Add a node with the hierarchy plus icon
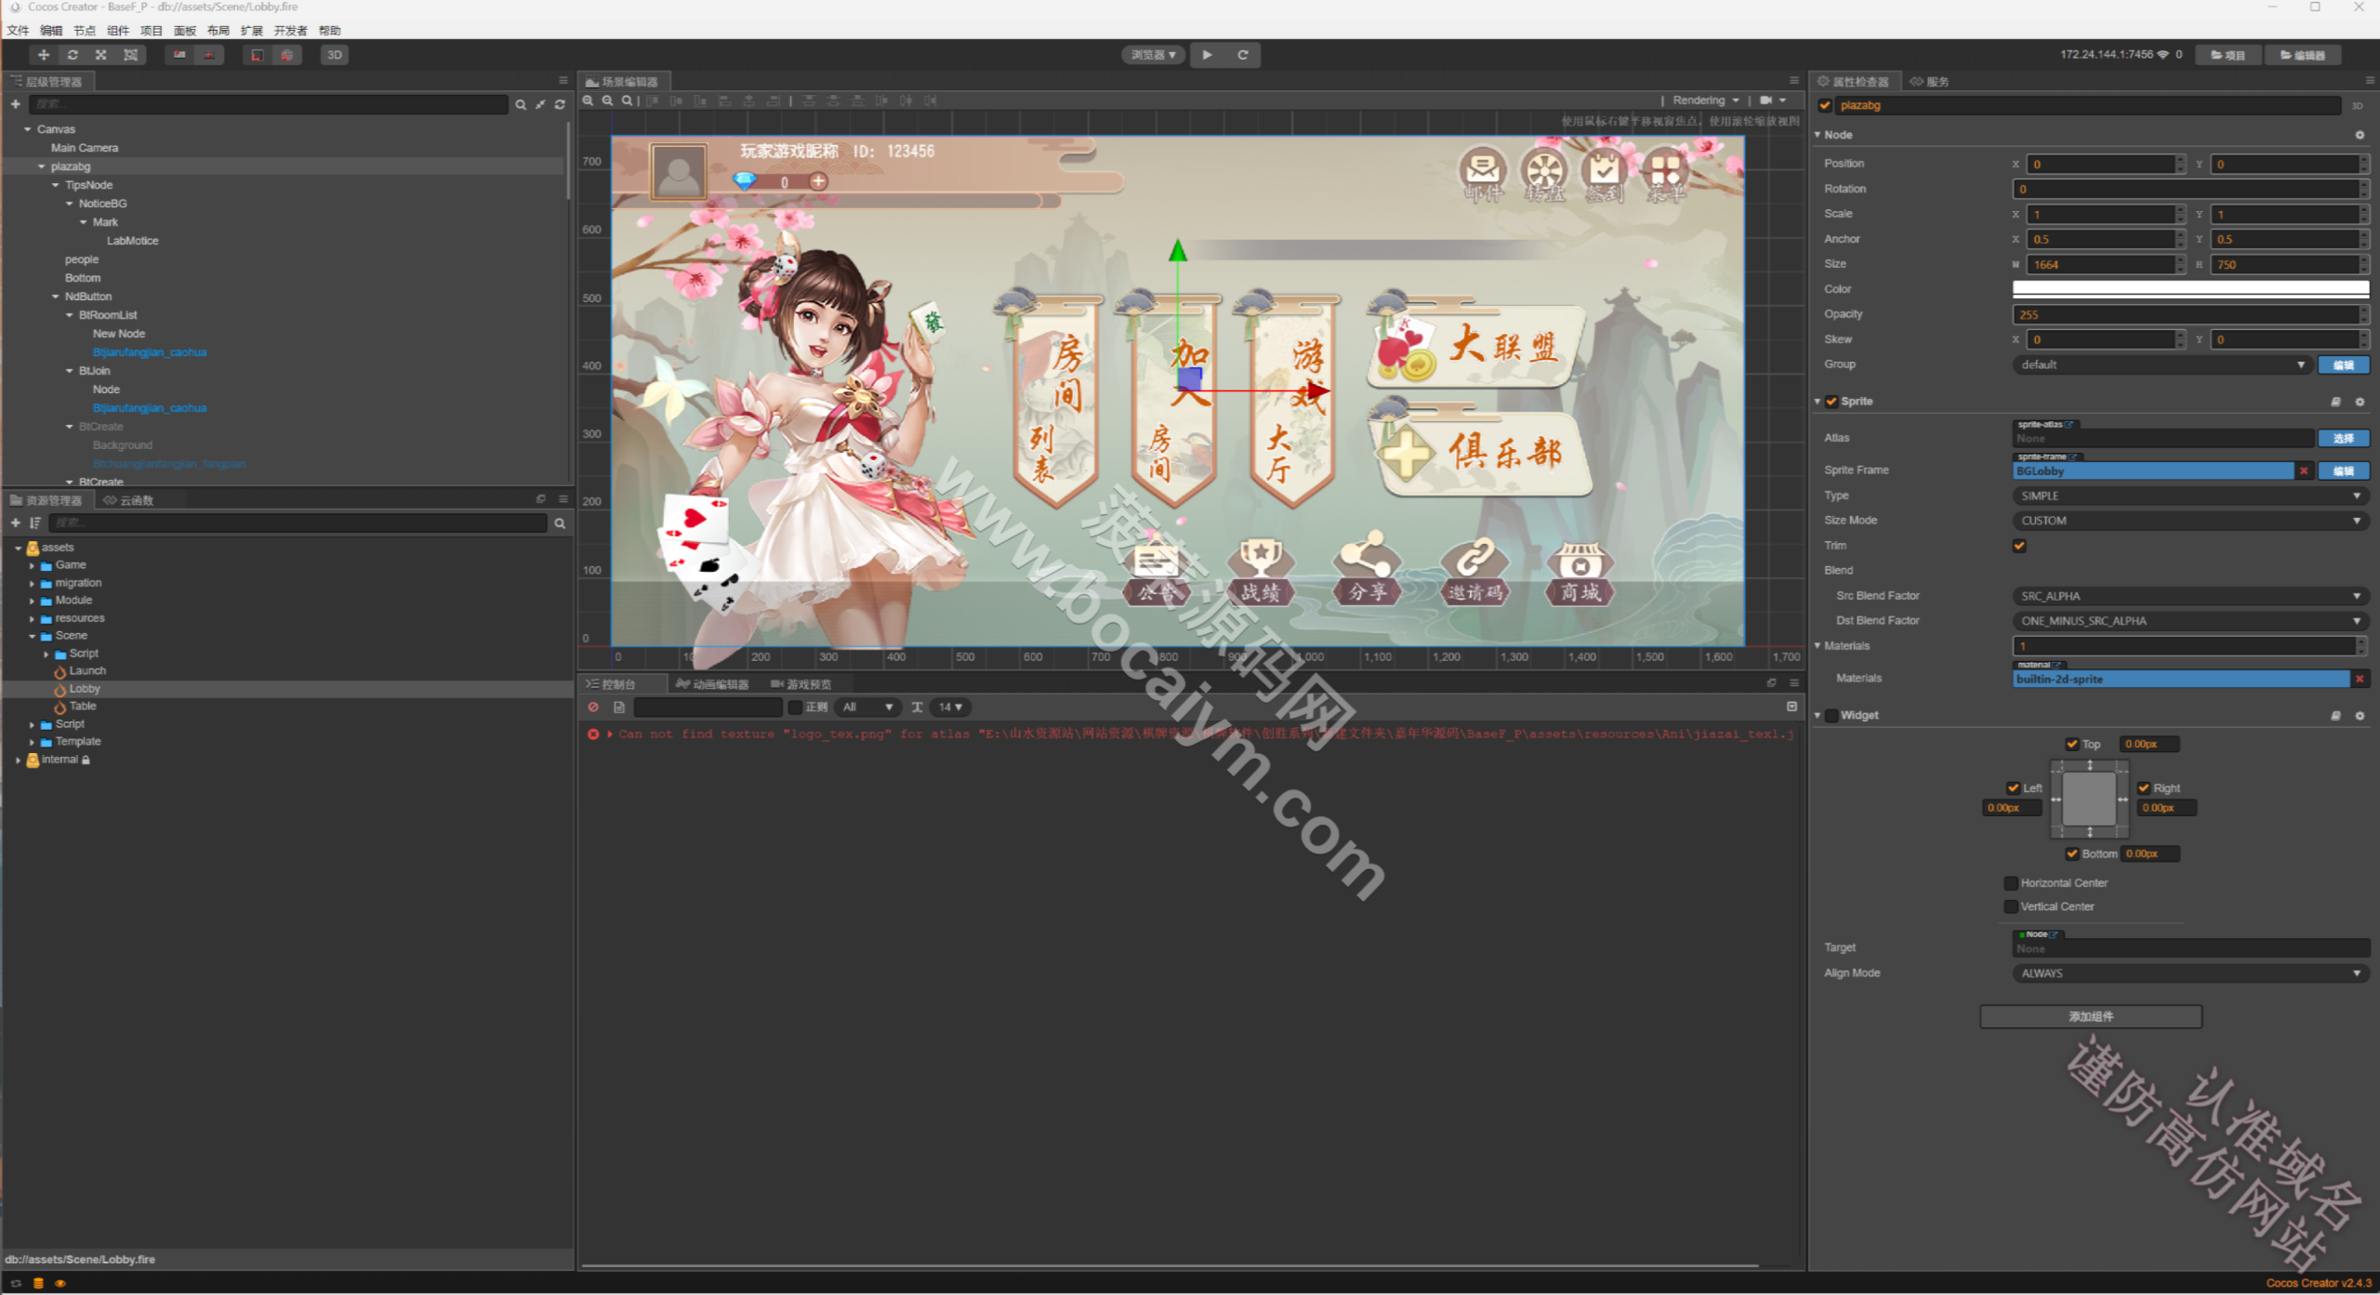 click(16, 104)
